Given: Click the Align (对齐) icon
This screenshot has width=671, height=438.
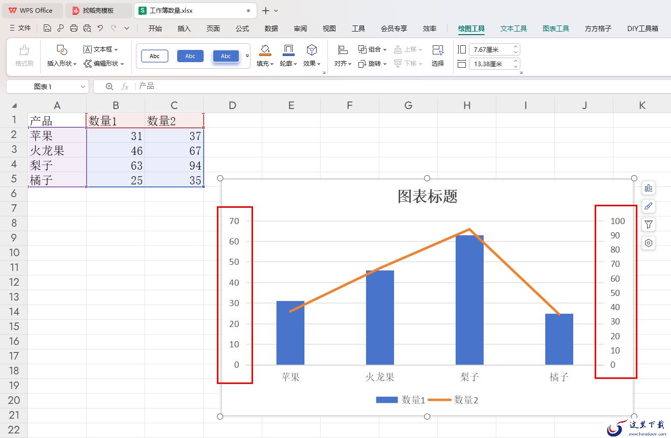Looking at the screenshot, I should (343, 50).
